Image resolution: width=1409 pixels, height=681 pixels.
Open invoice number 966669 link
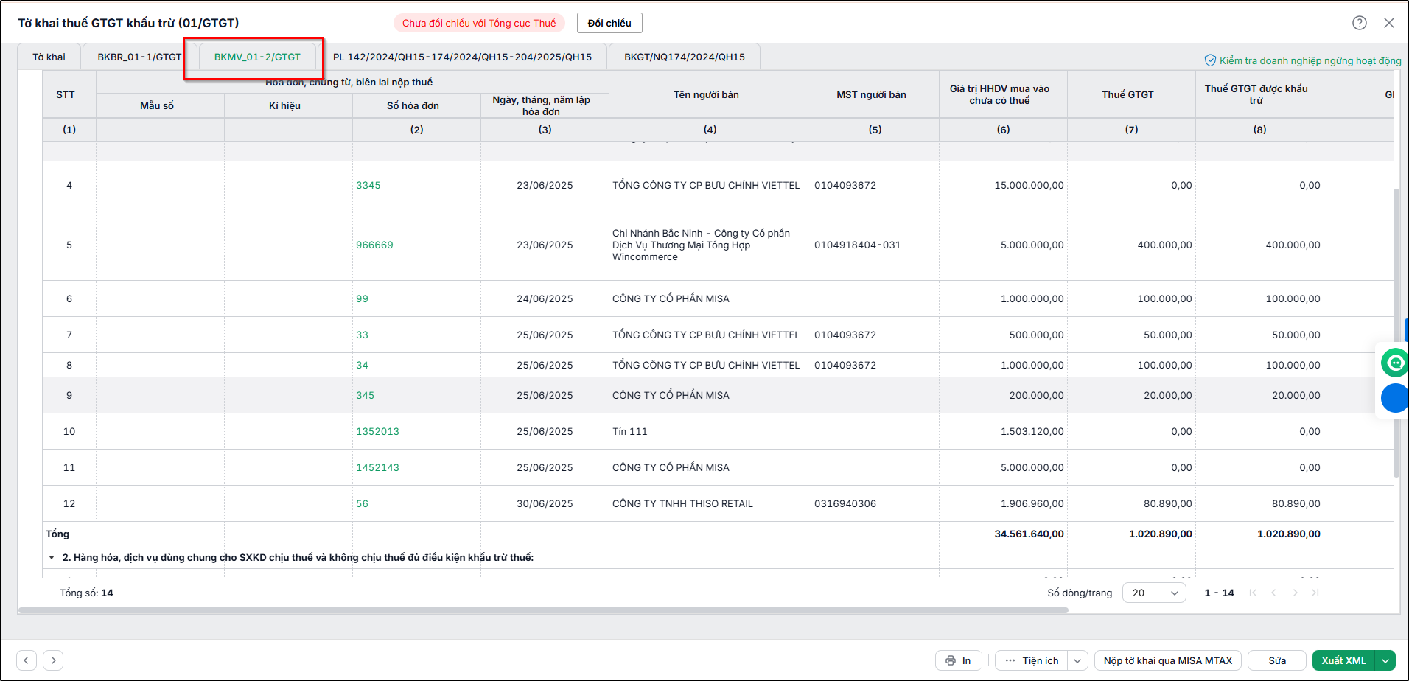[x=374, y=245]
